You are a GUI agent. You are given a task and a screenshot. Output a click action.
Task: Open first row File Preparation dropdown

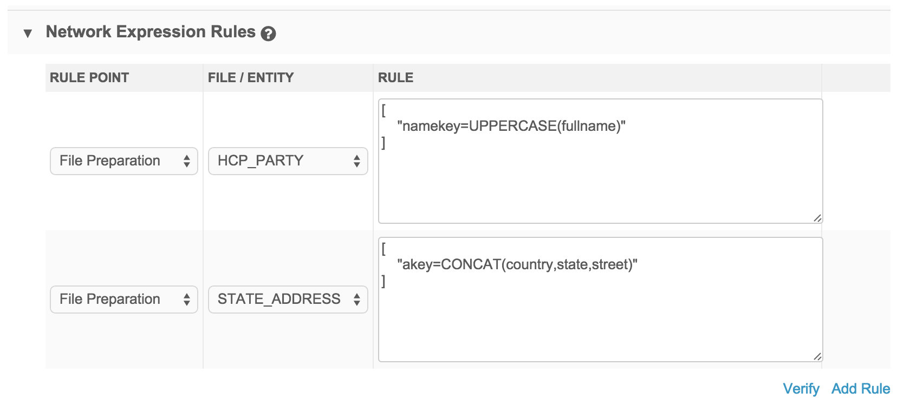[123, 161]
